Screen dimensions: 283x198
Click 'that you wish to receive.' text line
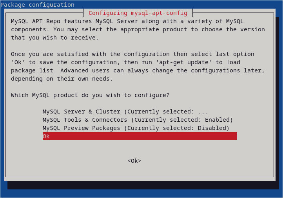click(55, 38)
